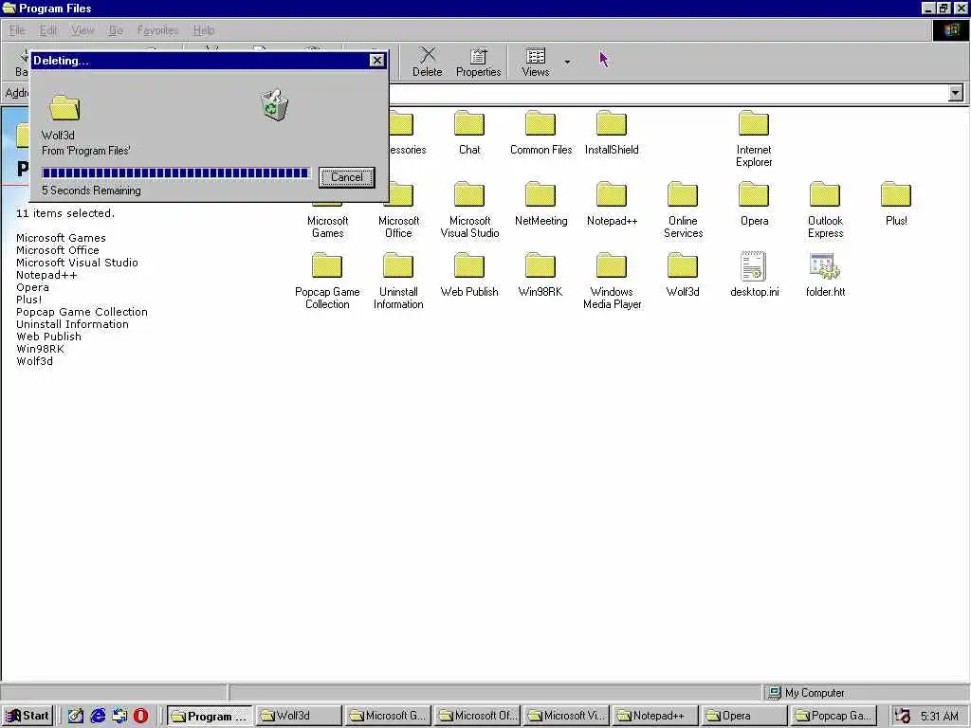The height and width of the screenshot is (728, 971).
Task: Select the Notepad++ folder icon
Action: pyautogui.click(x=612, y=194)
